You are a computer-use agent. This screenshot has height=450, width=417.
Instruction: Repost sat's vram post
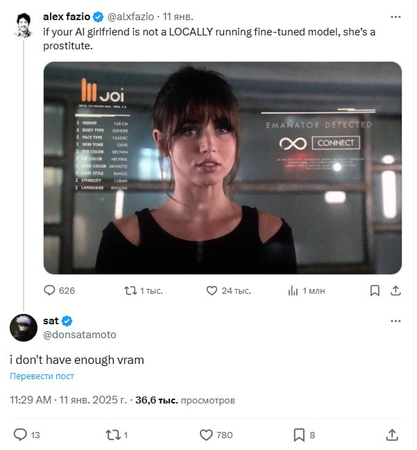112,435
